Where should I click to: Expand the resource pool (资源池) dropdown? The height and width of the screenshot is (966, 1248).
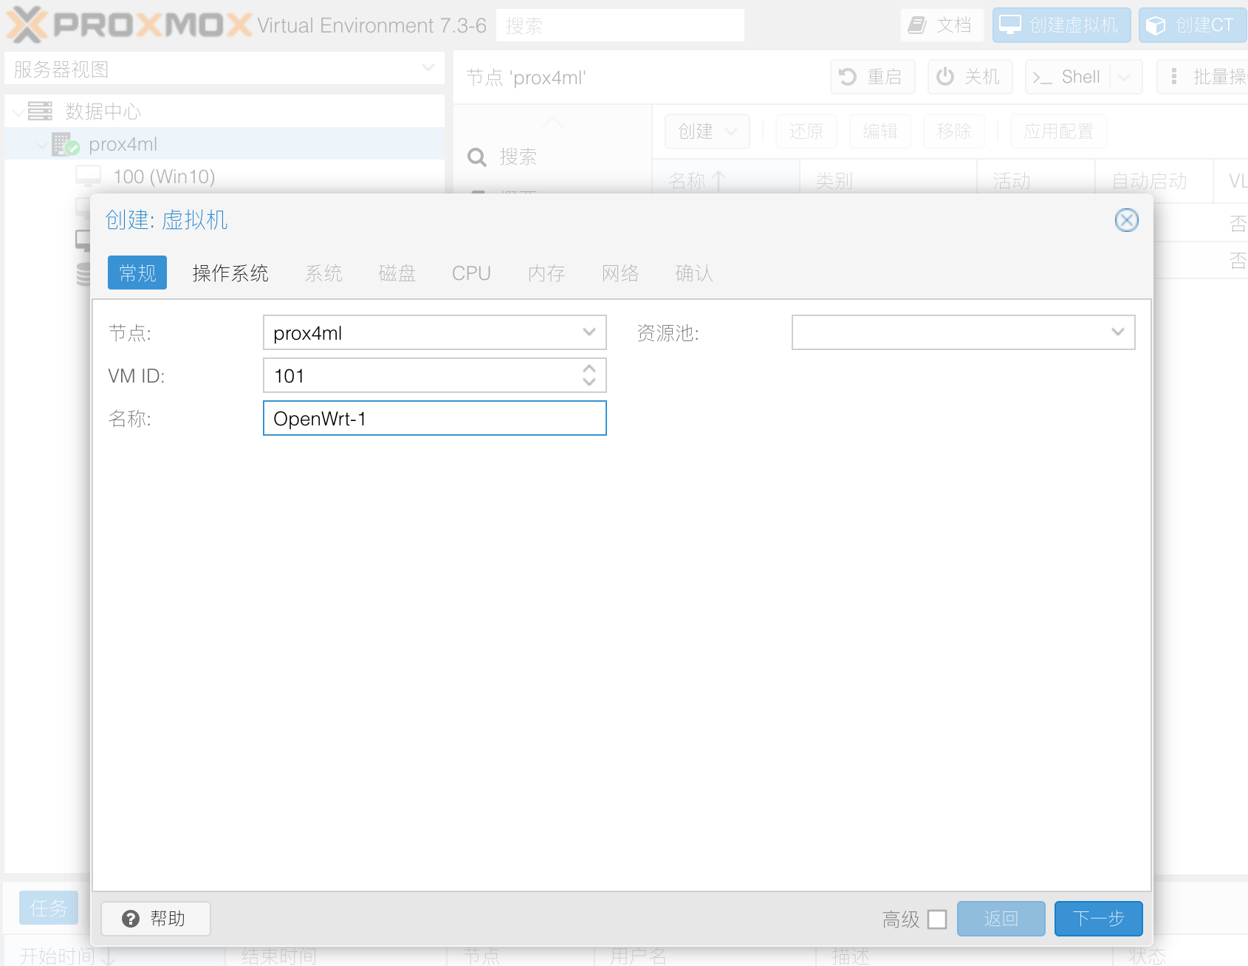[x=1117, y=332]
